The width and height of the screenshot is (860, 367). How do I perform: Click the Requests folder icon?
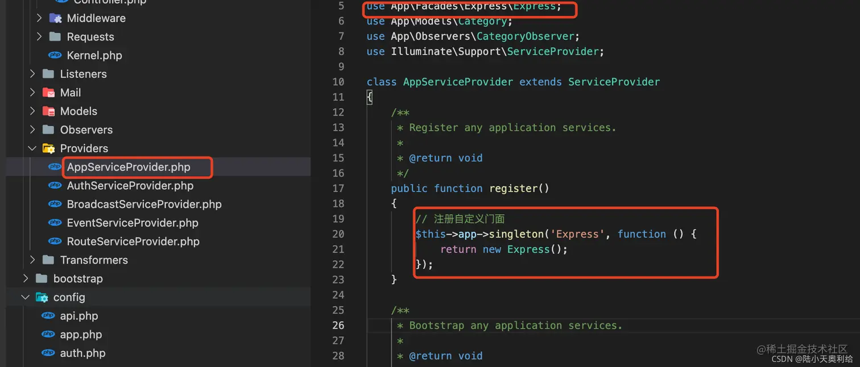coord(55,36)
